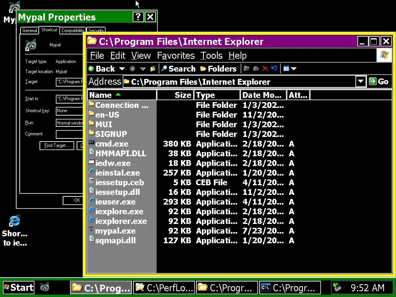Click the Search toolbar button
This screenshot has width=396, height=297.
[178, 69]
